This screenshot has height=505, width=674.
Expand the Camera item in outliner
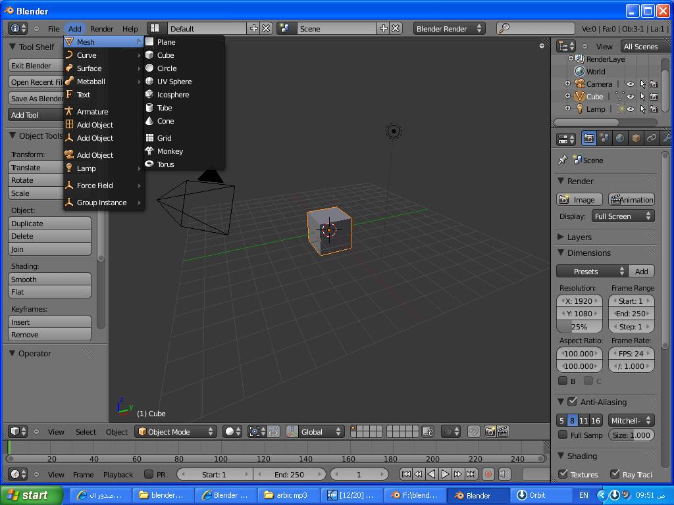click(x=567, y=84)
